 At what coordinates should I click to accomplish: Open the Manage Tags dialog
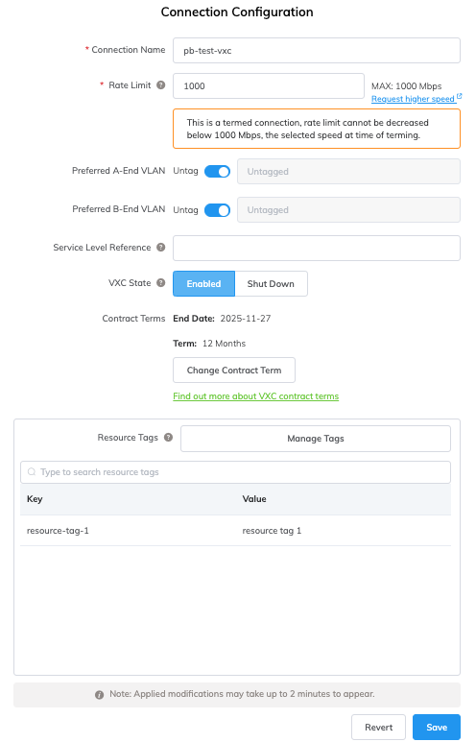point(316,439)
